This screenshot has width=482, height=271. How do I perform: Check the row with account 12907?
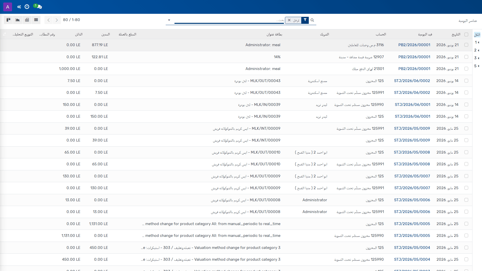(x=466, y=57)
